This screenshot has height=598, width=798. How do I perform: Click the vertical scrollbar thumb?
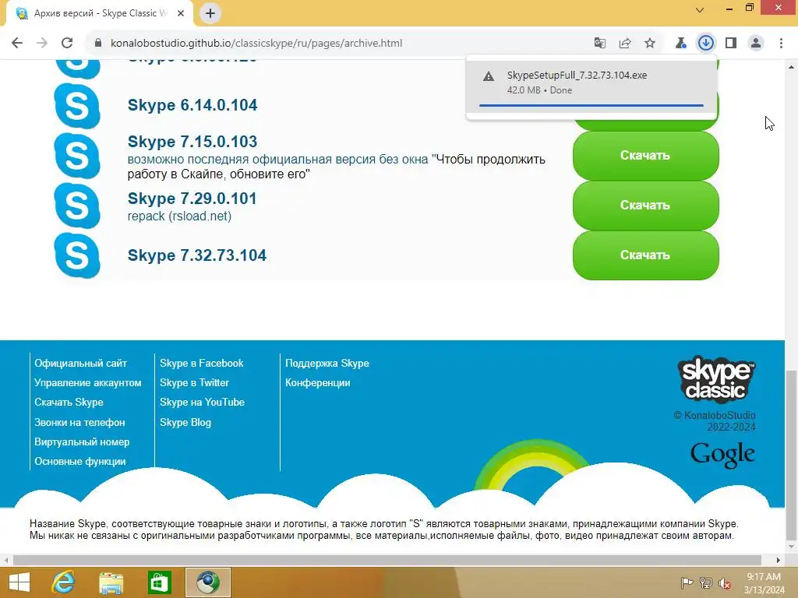click(x=791, y=455)
